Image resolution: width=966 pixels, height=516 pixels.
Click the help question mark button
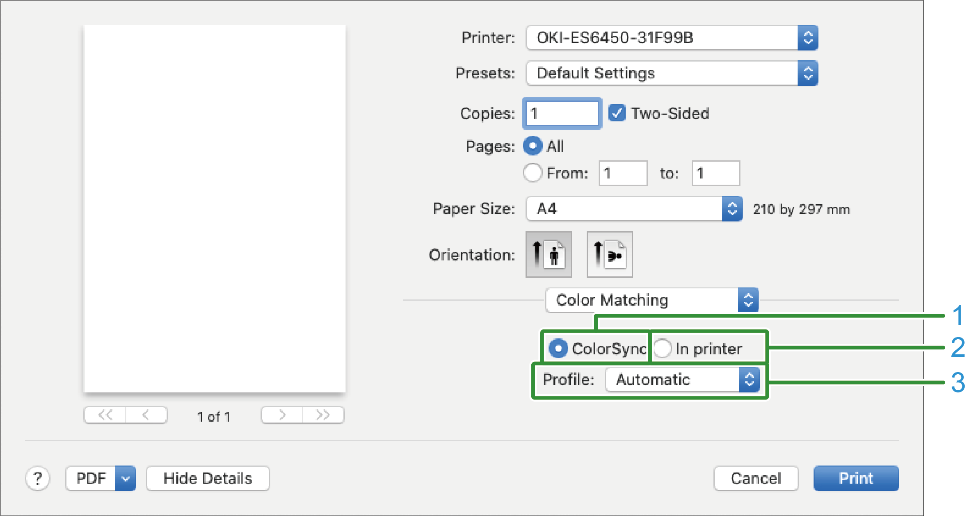coord(38,478)
